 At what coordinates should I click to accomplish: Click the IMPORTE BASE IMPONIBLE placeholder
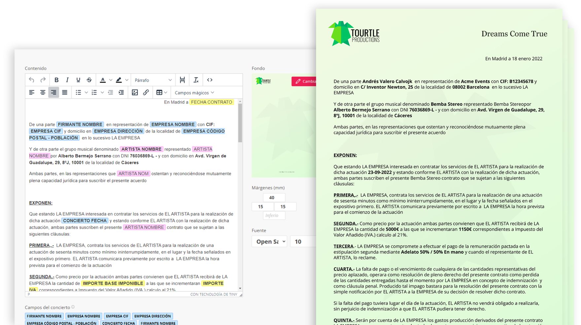click(113, 283)
